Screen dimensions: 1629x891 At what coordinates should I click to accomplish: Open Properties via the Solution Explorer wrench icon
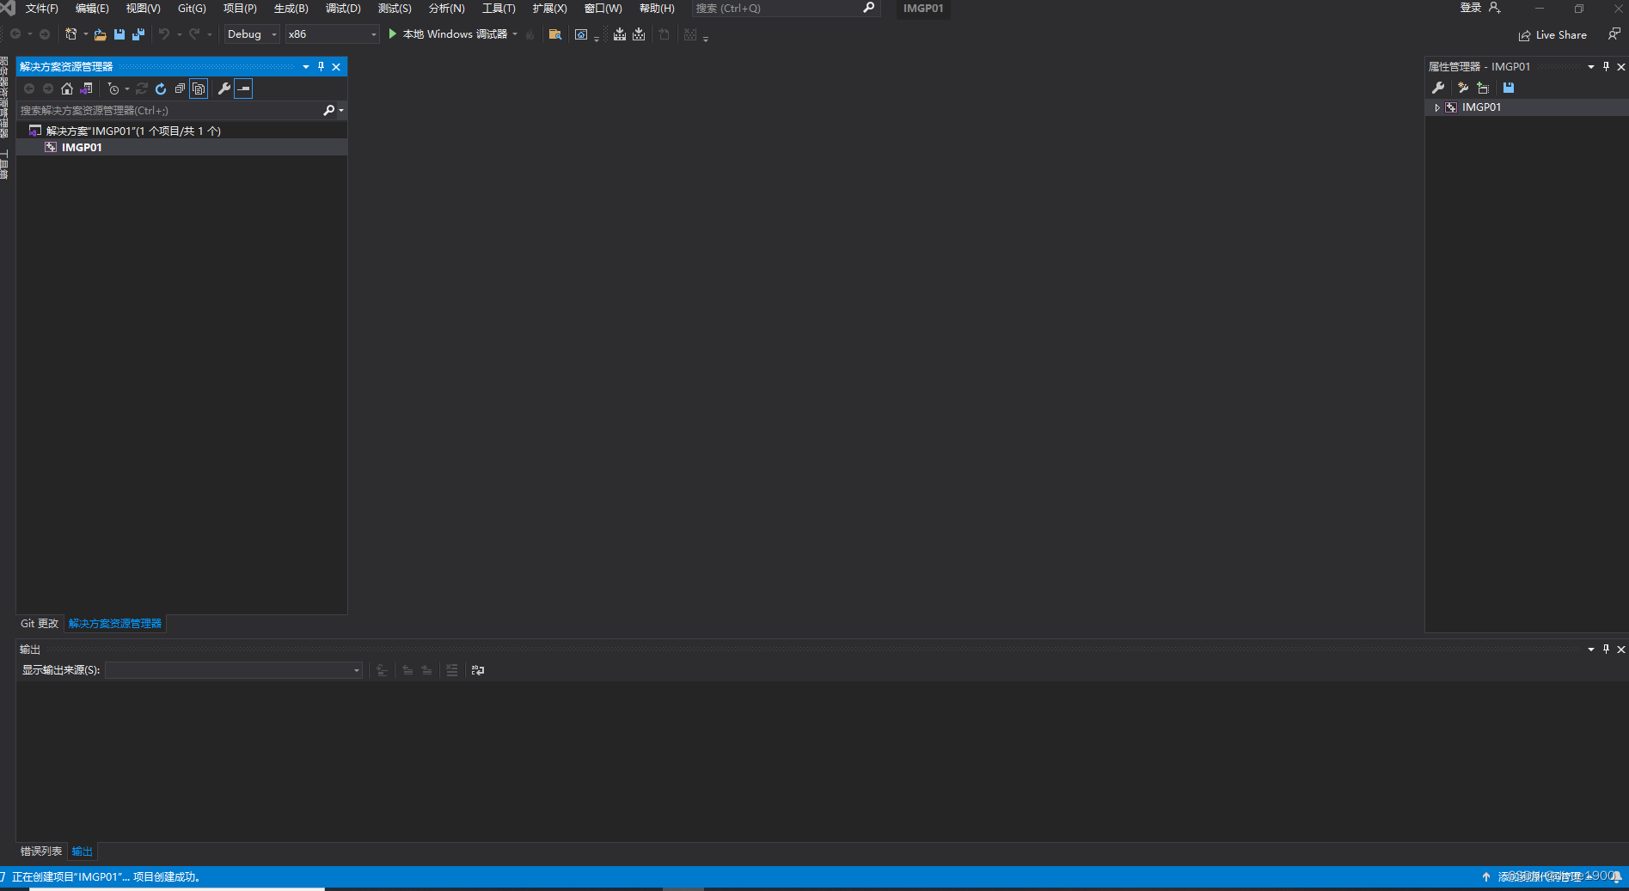(x=224, y=88)
